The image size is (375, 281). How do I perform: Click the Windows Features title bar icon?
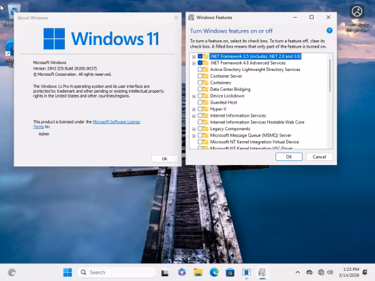(191, 18)
